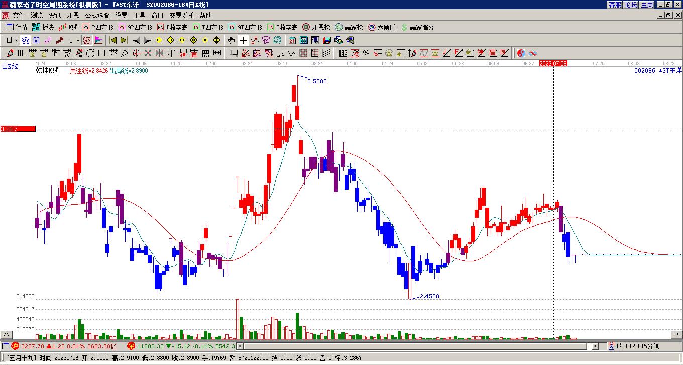Click the 上证 index indicator icon
683x365 pixels.
15,346
